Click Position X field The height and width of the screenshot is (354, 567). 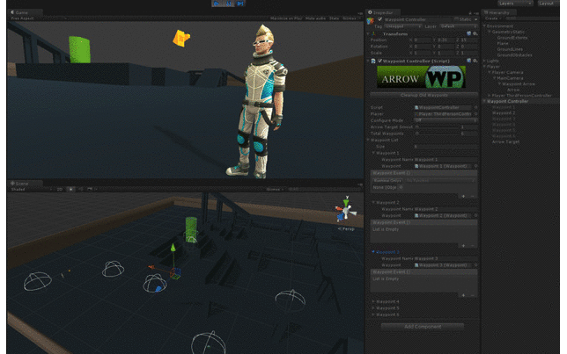(422, 40)
